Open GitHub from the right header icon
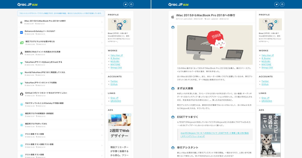 pyautogui.click(x=282, y=4)
